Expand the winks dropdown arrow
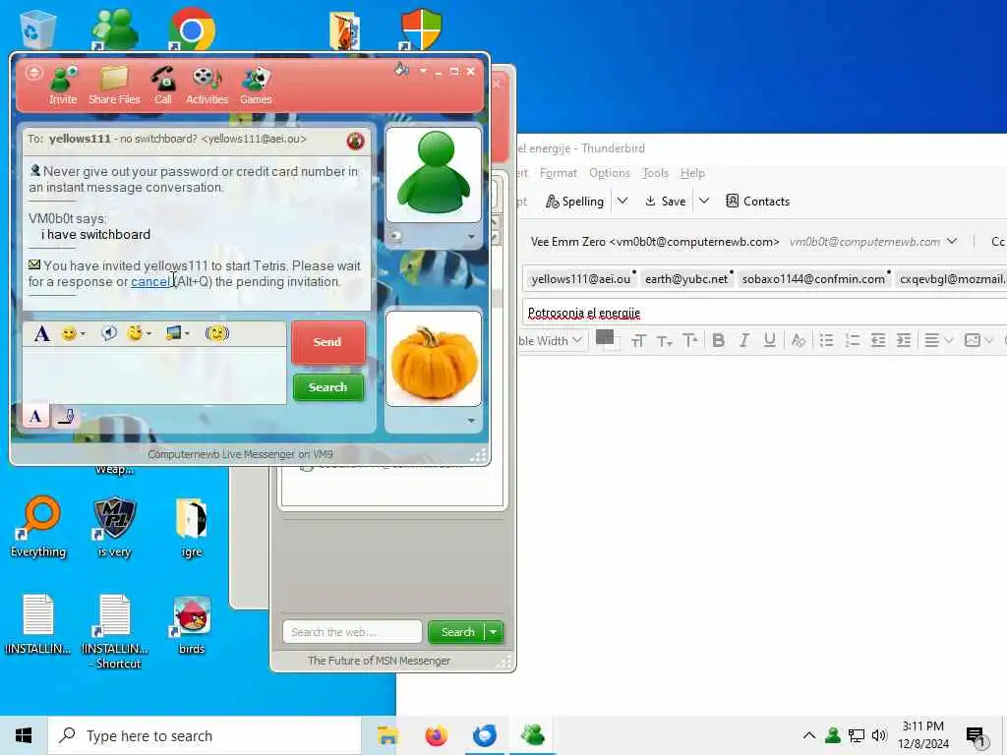 tap(149, 334)
